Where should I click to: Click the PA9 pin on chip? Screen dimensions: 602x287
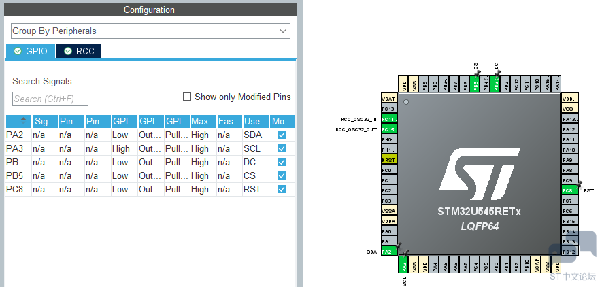point(570,160)
